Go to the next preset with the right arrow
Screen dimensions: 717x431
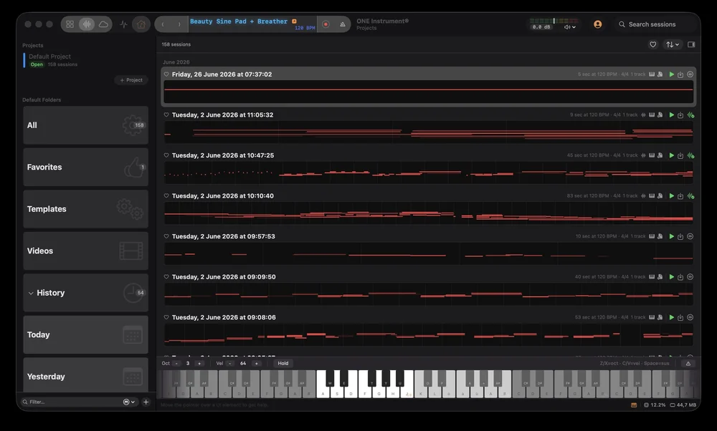(x=179, y=24)
